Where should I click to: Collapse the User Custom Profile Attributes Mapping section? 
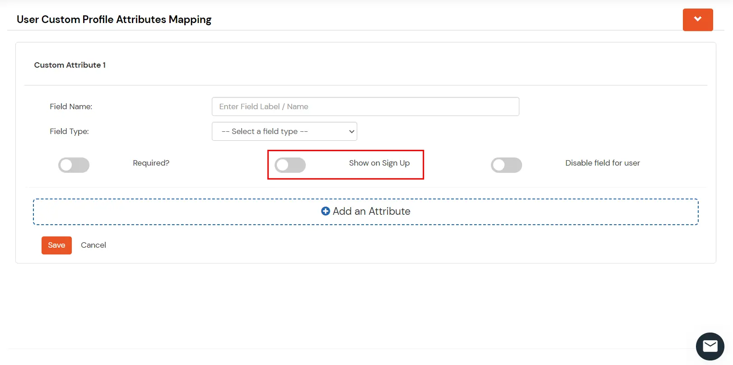pos(697,20)
